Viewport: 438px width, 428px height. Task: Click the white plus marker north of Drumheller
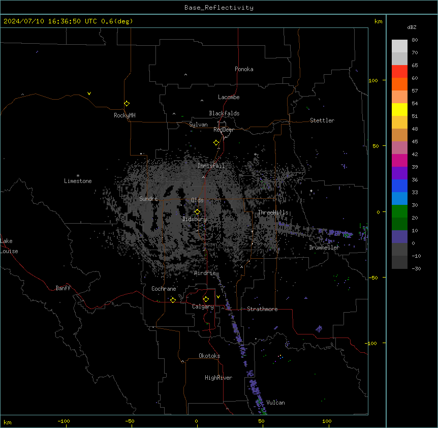coord(311,191)
